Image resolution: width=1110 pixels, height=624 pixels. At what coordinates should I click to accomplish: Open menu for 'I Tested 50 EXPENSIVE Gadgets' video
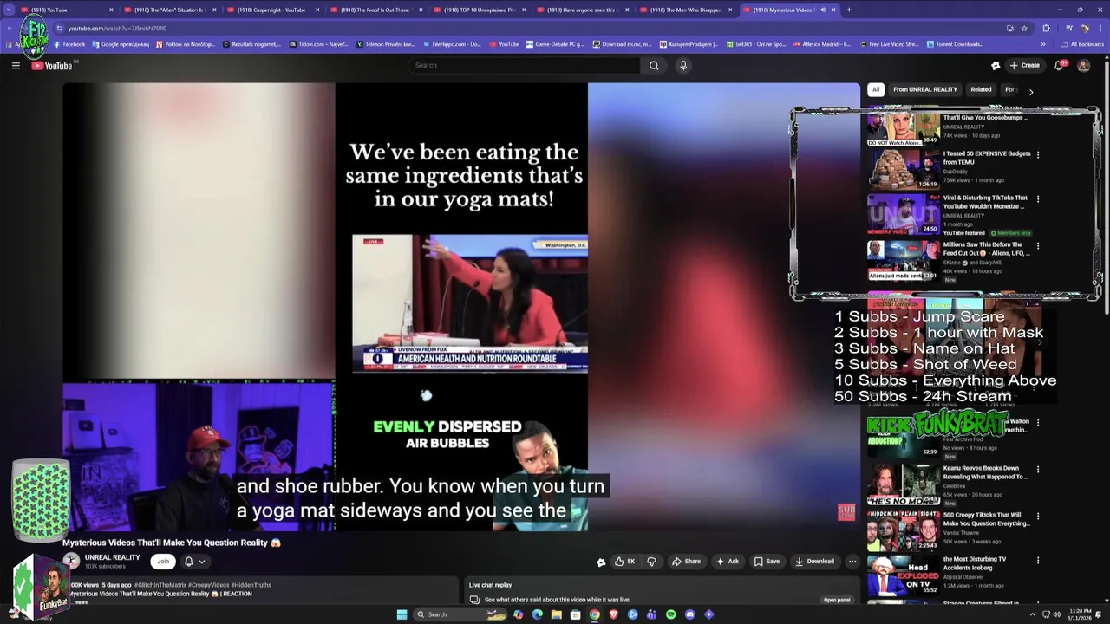pyautogui.click(x=1038, y=154)
